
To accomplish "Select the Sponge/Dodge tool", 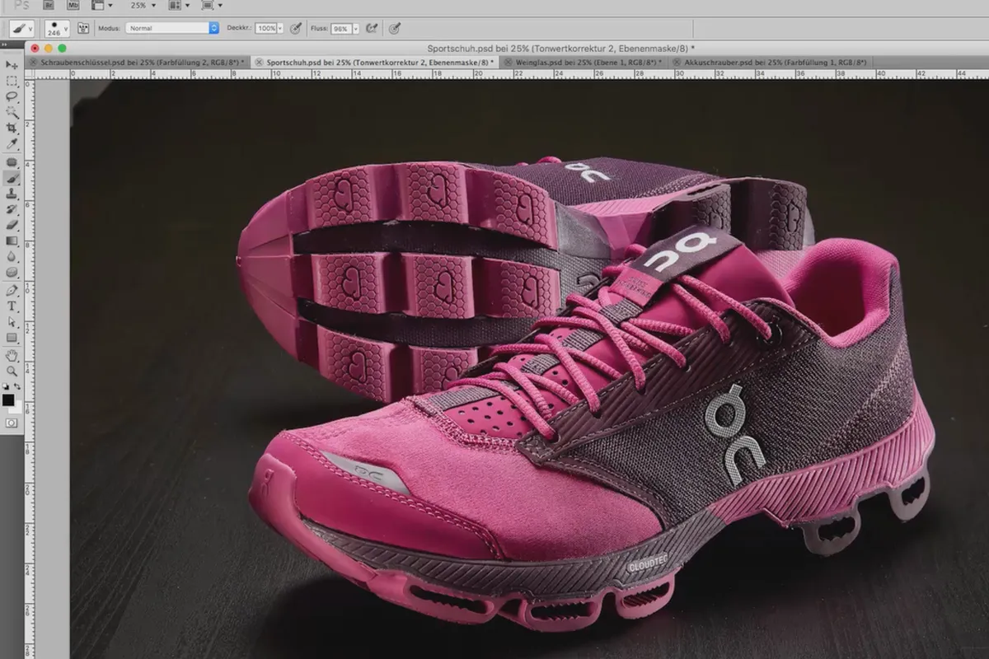I will (x=12, y=272).
